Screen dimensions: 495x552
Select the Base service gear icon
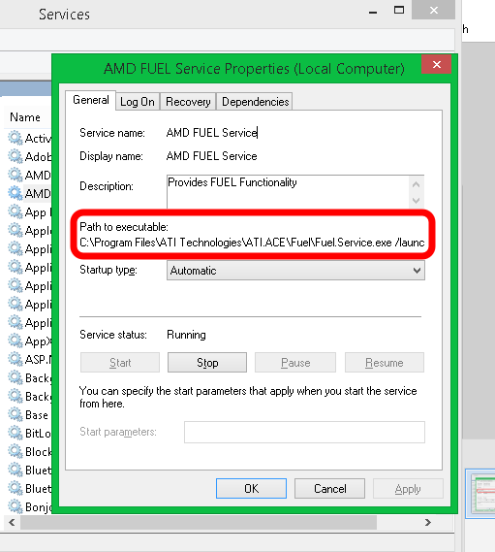[x=15, y=414]
